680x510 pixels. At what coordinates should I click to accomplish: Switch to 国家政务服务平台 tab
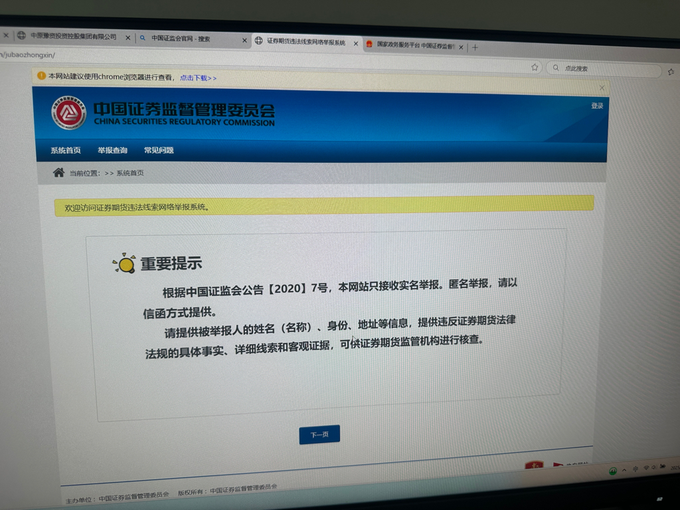pos(415,45)
